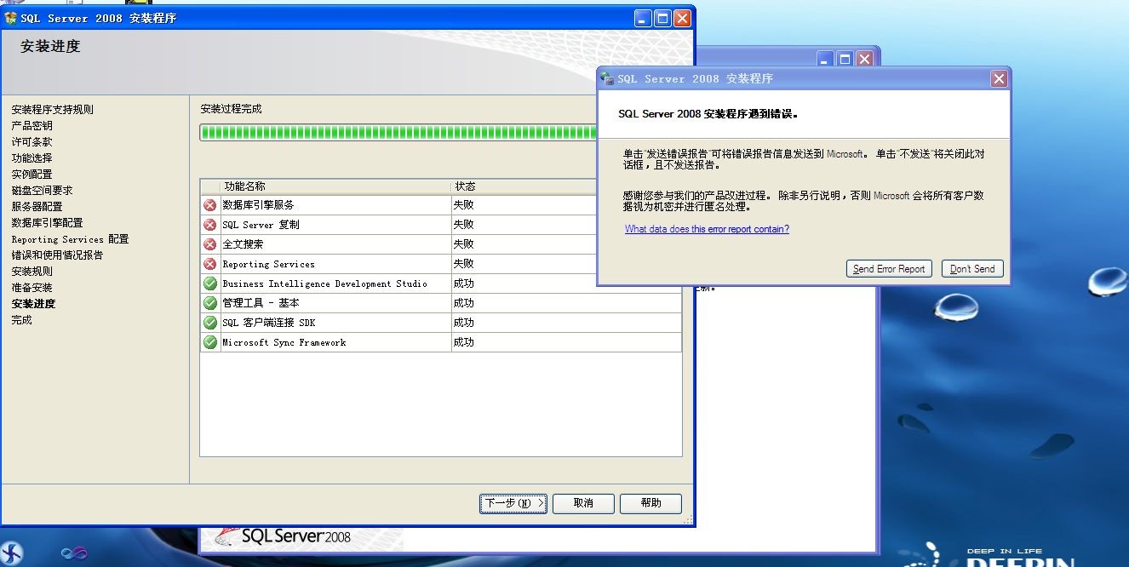Select Reporting Services 配置 step in sidebar
The width and height of the screenshot is (1129, 567).
click(70, 239)
